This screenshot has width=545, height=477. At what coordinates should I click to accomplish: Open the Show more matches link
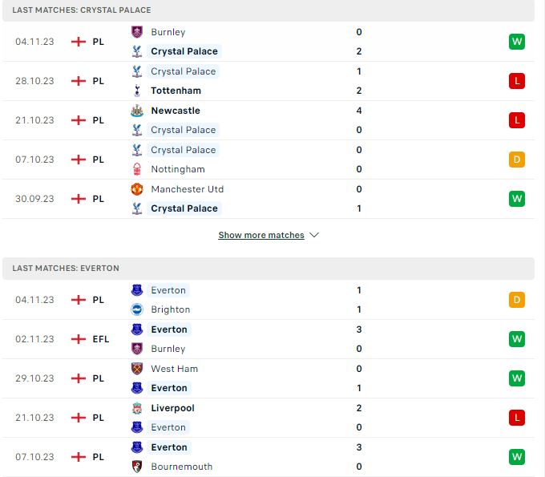click(261, 235)
